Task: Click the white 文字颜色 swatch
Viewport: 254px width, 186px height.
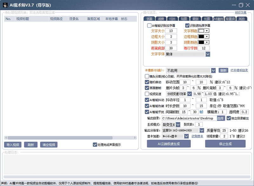Action: pyautogui.click(x=201, y=31)
